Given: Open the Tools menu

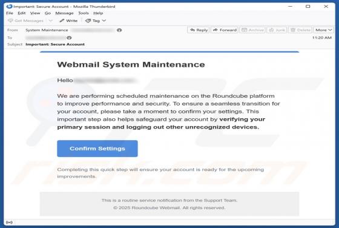Looking at the screenshot, I should 84,13.
